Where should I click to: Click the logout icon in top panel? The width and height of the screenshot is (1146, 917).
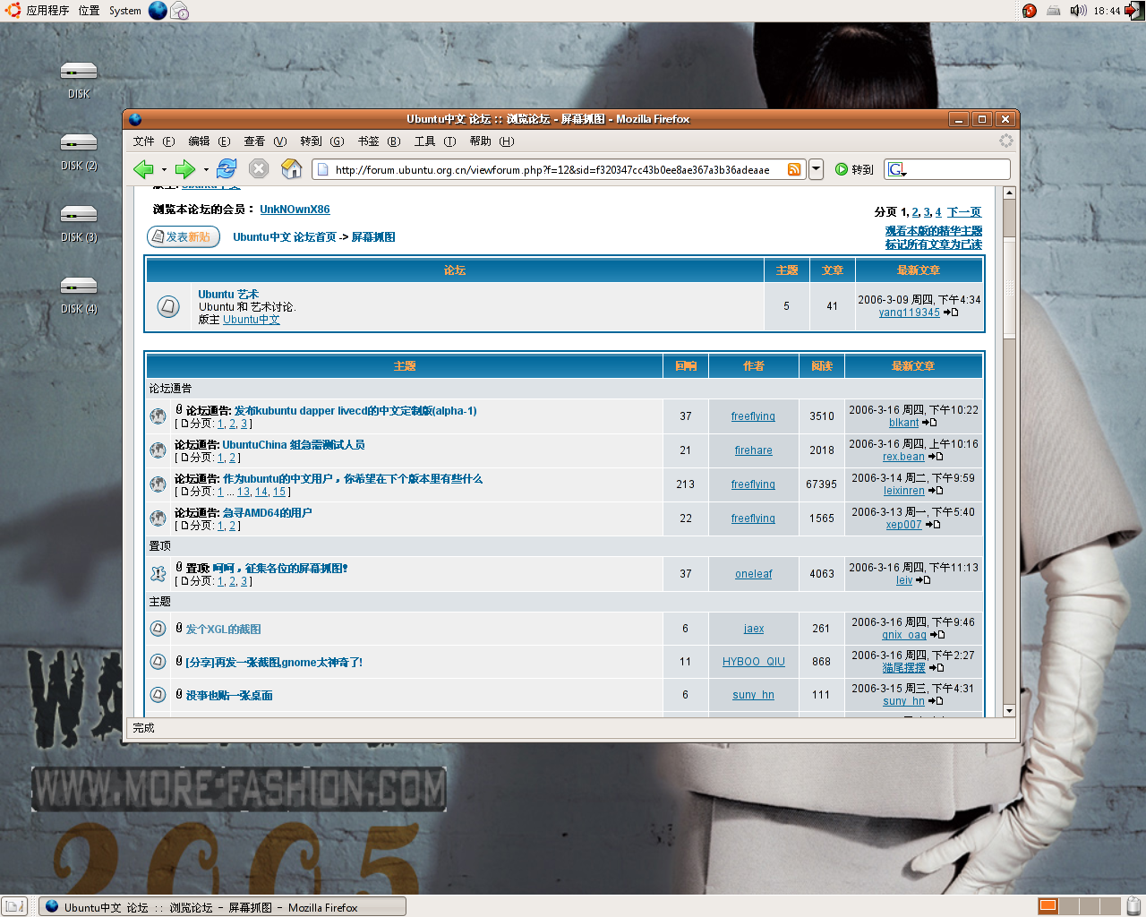[1134, 11]
